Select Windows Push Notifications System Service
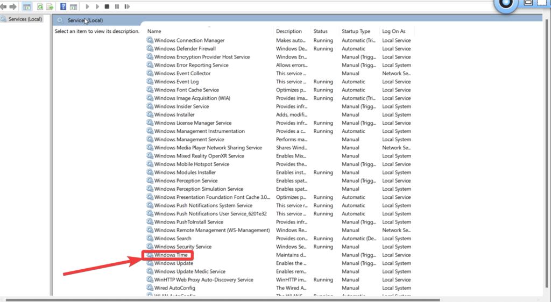Viewport: 551px width, 302px height. click(203, 205)
